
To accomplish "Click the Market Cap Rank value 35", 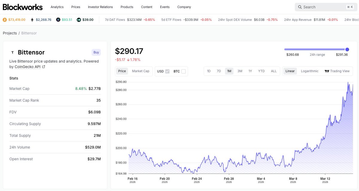I will pos(98,100).
